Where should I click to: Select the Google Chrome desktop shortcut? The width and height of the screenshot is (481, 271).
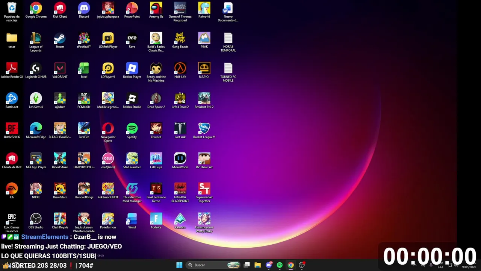(36, 11)
